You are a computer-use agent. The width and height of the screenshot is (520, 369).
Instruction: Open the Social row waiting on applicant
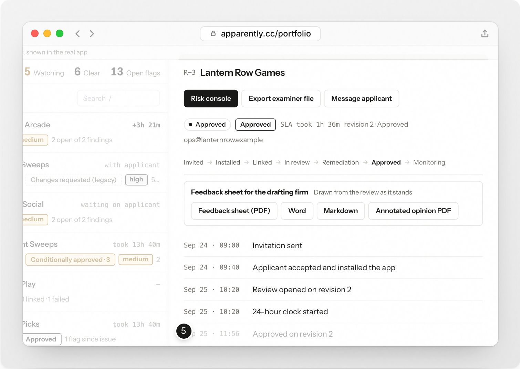pyautogui.click(x=95, y=212)
